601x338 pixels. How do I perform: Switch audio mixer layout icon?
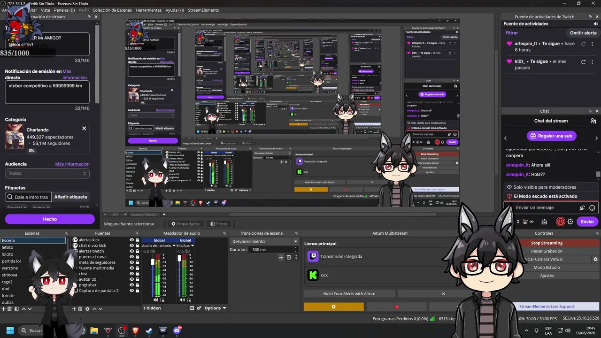[192, 308]
